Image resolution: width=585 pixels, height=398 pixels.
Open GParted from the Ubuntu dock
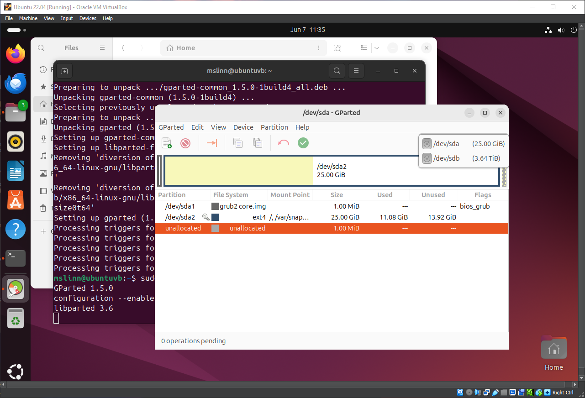click(16, 289)
